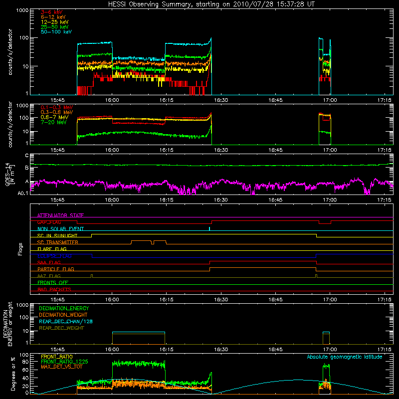The image size is (399, 399).
Task: Click the top panel 17:00 tick label
Action: point(330,100)
